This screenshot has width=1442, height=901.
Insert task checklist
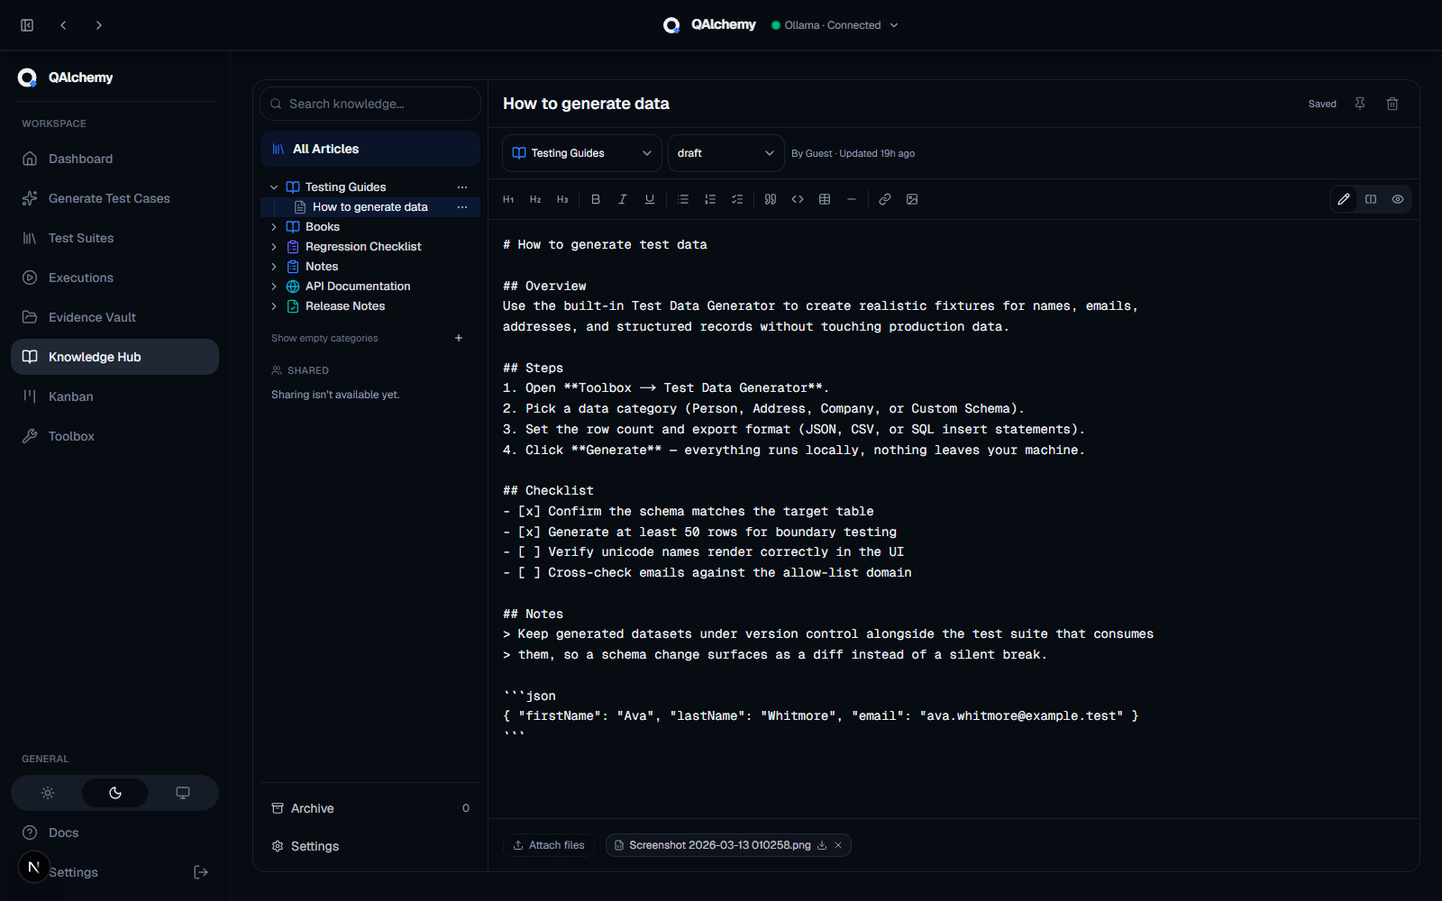(x=737, y=199)
